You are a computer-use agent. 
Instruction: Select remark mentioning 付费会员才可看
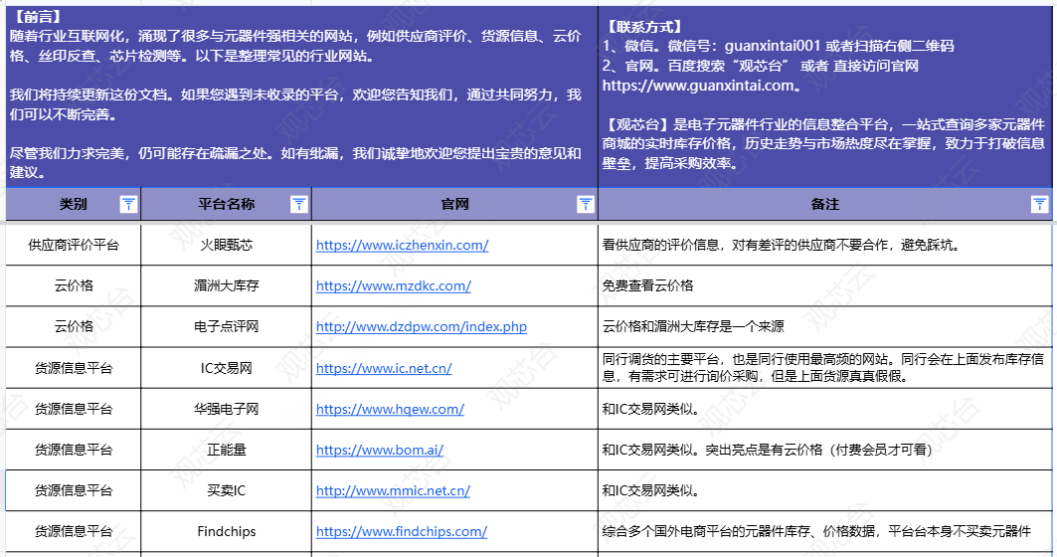coord(825,450)
